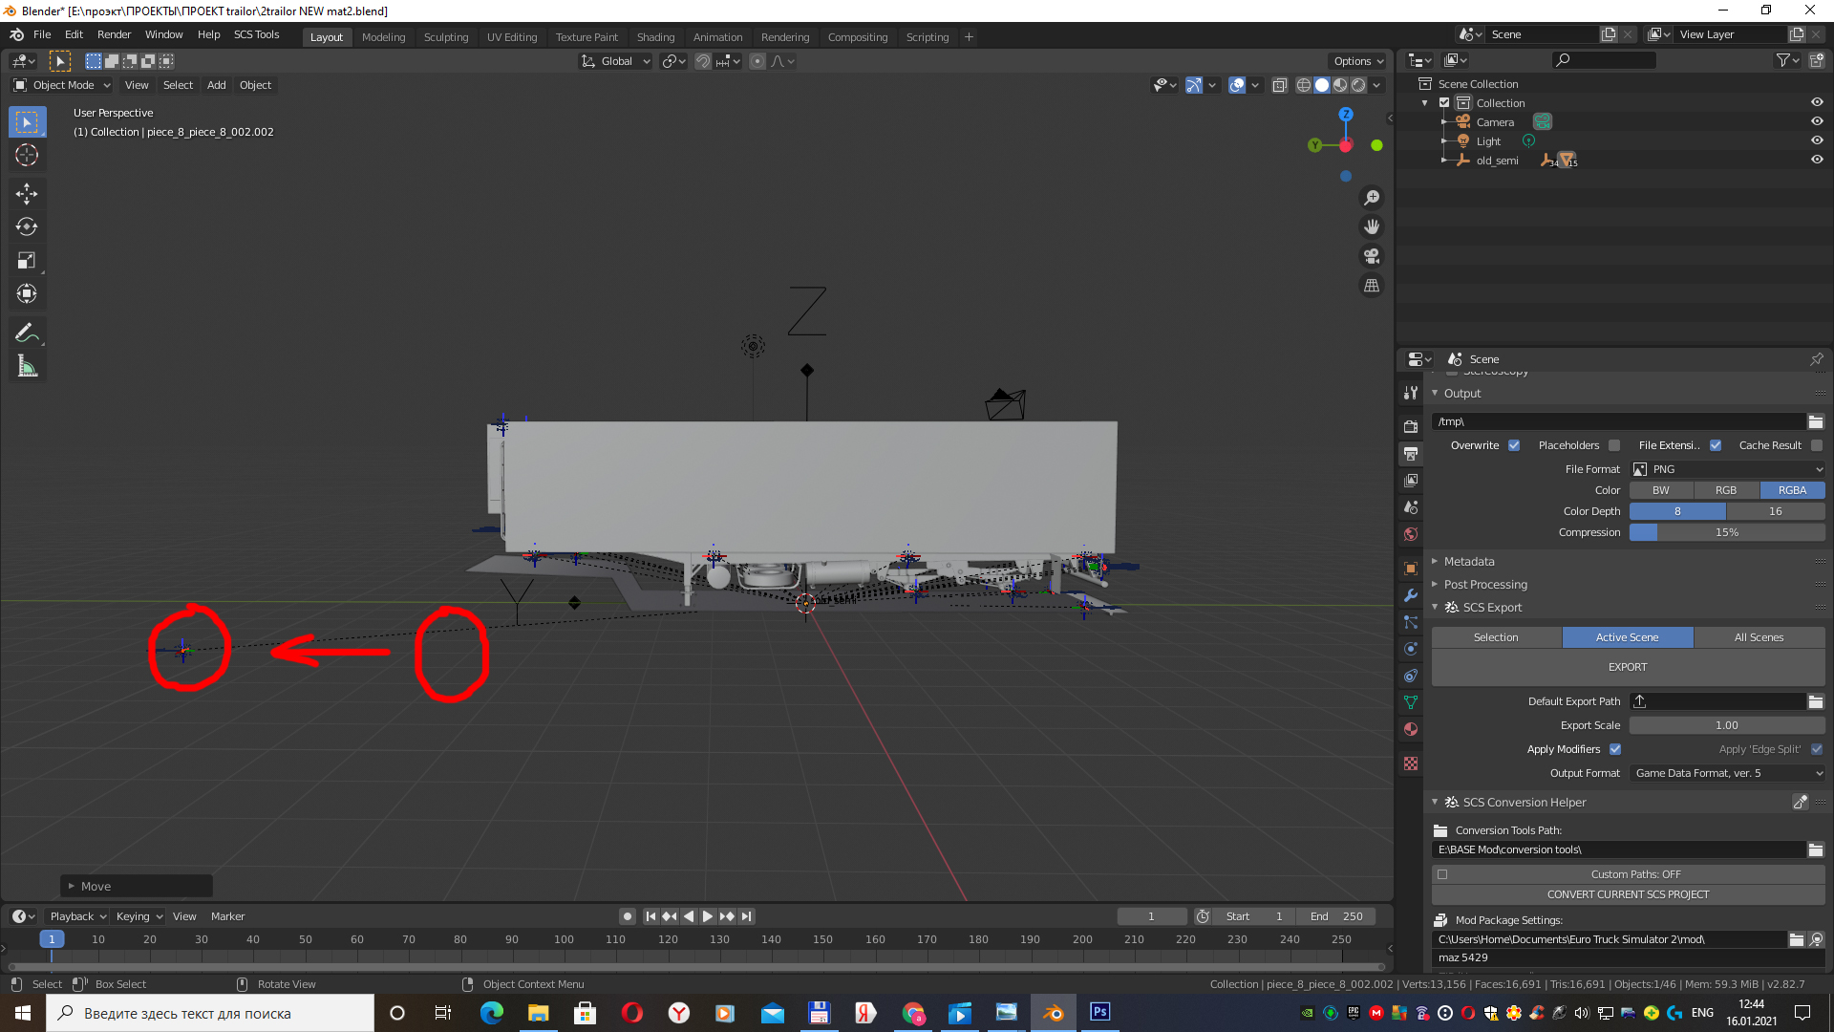Open the Tool properties tab

[1411, 393]
